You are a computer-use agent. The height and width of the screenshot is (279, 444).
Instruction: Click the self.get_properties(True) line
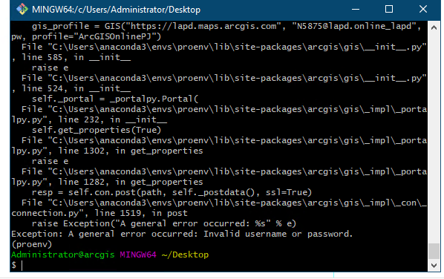click(x=97, y=130)
